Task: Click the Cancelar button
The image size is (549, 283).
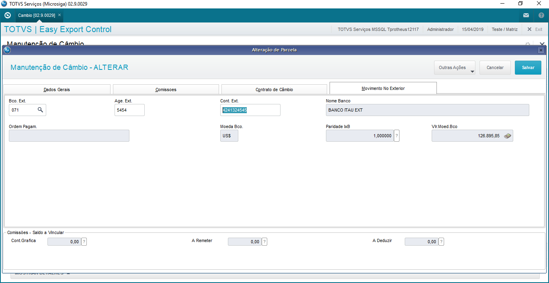Action: click(x=495, y=67)
